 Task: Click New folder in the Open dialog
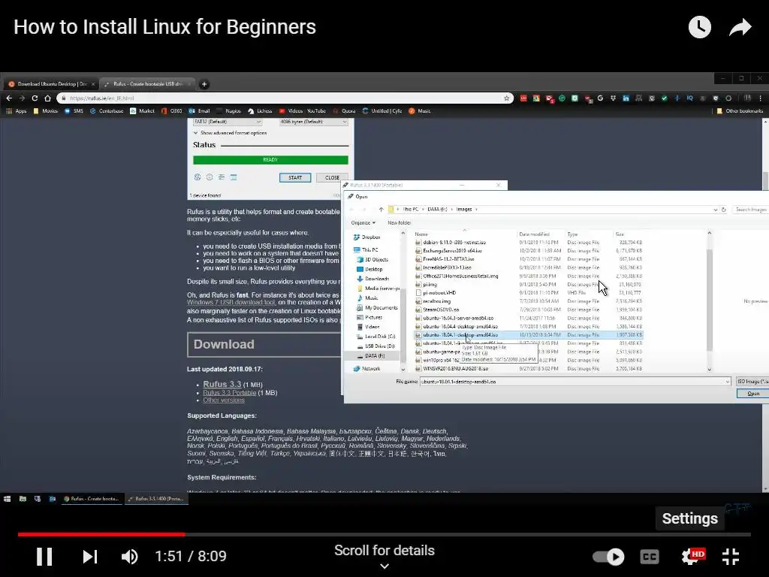[x=400, y=222]
